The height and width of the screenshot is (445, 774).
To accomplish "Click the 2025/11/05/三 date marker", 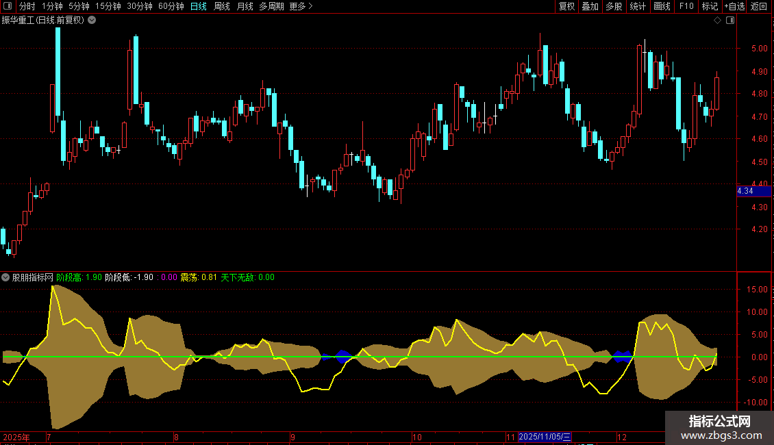I will (545, 437).
